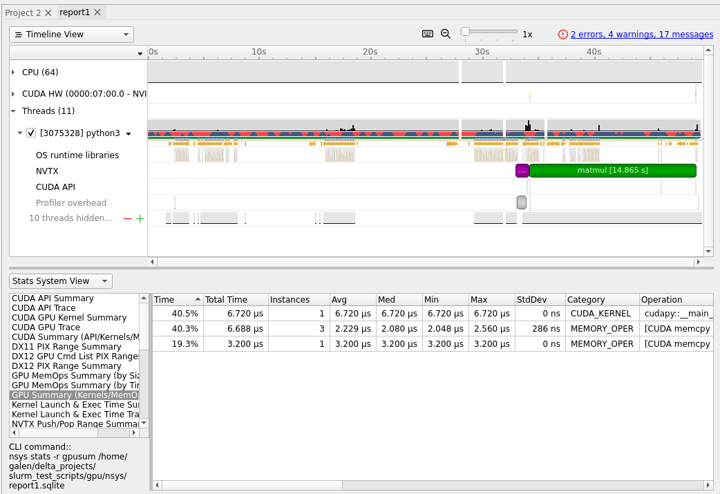Screen dimensions: 720x494
Task: Close the report1 tab
Action: pyautogui.click(x=97, y=12)
